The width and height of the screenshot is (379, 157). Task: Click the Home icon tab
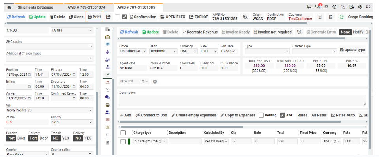(x=9, y=7)
